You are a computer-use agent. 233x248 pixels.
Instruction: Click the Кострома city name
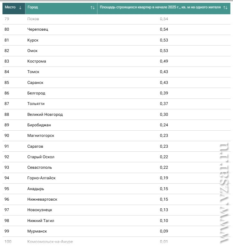(x=37, y=61)
